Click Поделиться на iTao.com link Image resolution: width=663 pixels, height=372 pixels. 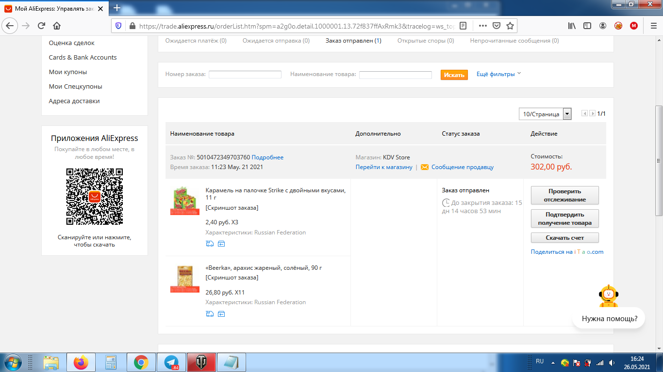tap(567, 252)
